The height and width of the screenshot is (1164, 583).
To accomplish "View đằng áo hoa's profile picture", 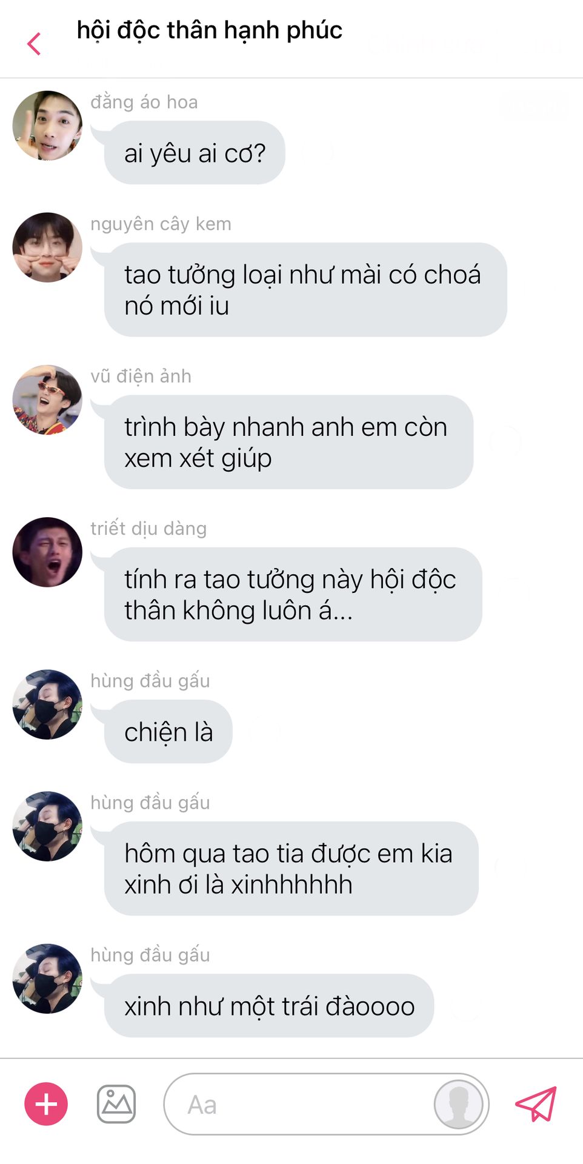I will pyautogui.click(x=47, y=125).
